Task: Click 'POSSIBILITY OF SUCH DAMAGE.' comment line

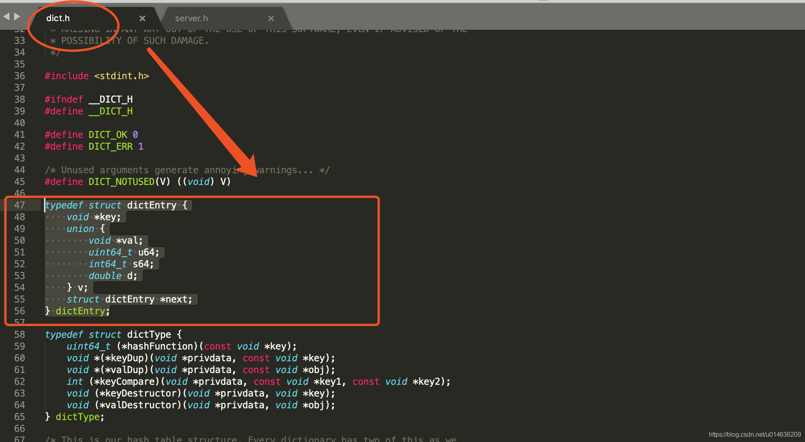Action: click(129, 41)
